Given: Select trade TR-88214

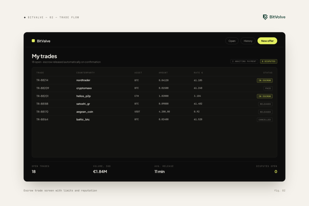Looking at the screenshot, I should (x=42, y=80).
